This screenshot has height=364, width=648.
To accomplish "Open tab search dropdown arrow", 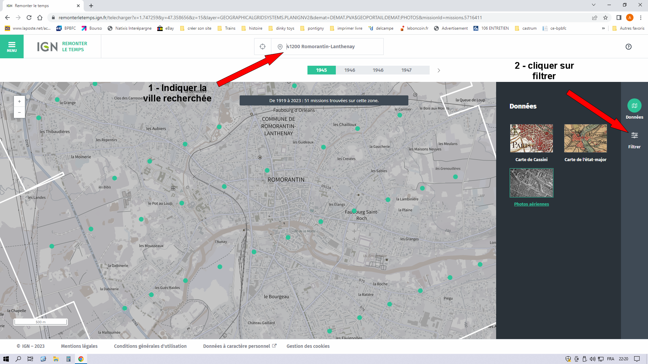I will (x=594, y=5).
